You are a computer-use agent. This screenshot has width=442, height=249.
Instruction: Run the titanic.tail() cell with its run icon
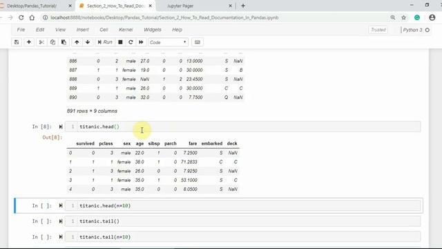(61, 221)
